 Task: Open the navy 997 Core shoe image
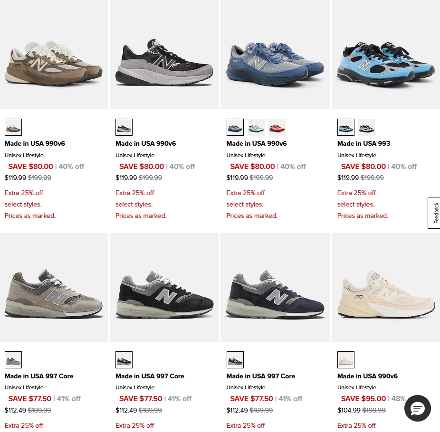[275, 287]
